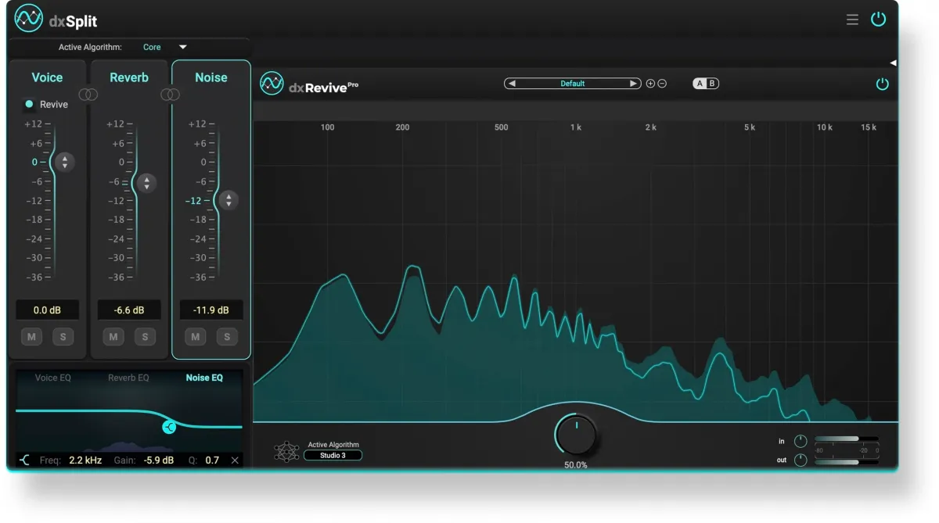Image resolution: width=939 pixels, height=523 pixels.
Task: Click the Reverb fader handle
Action: pyautogui.click(x=146, y=183)
